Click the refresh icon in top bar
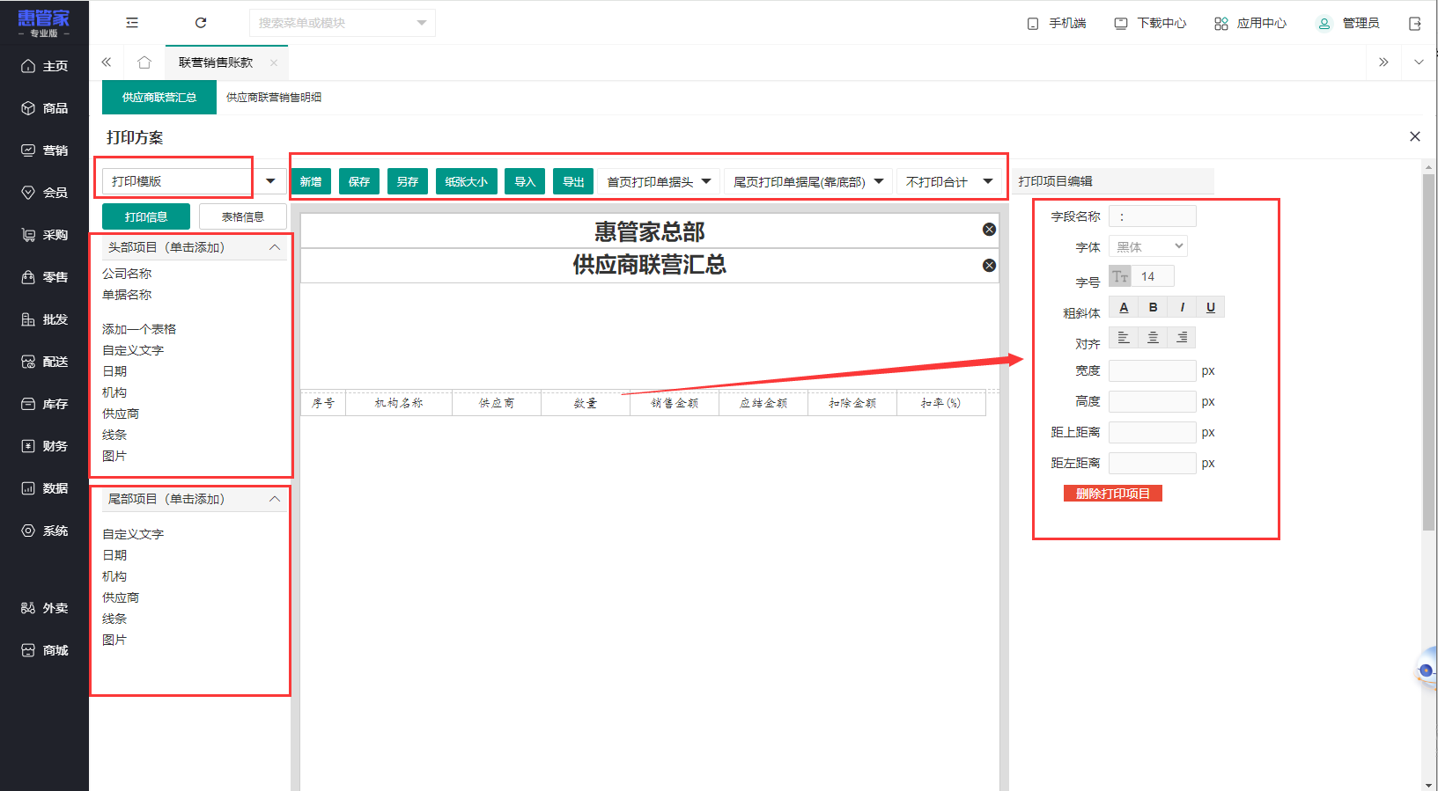The image size is (1438, 791). pyautogui.click(x=201, y=23)
